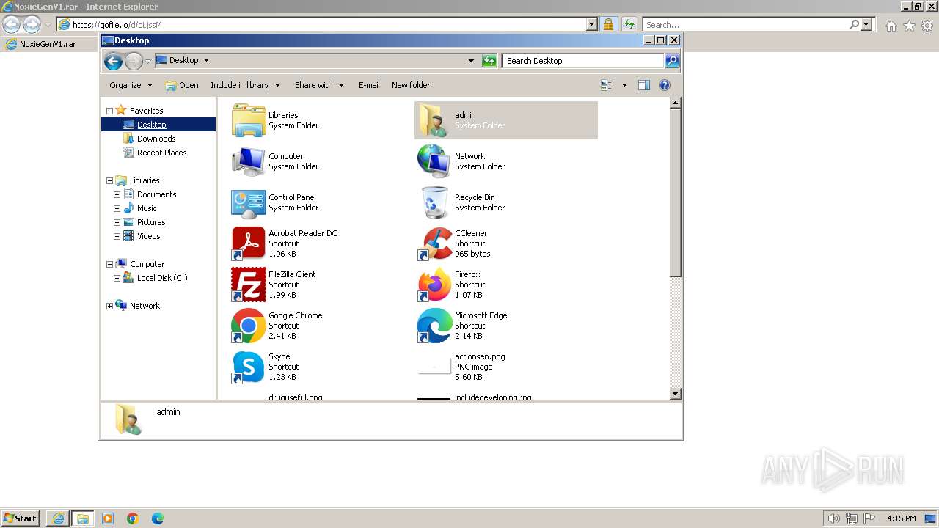The height and width of the screenshot is (528, 939).
Task: Open Internet Explorer from the taskbar
Action: click(58, 518)
